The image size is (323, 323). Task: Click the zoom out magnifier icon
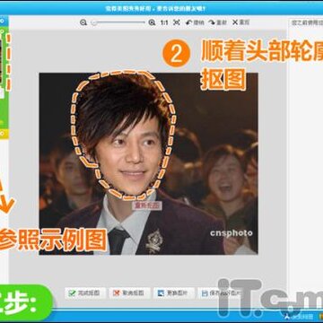(83, 22)
